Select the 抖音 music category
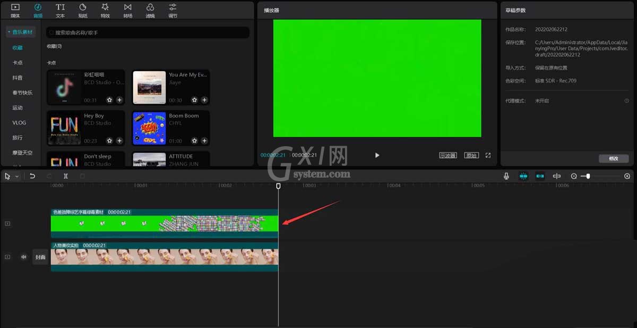This screenshot has height=328, width=637. pyautogui.click(x=18, y=78)
